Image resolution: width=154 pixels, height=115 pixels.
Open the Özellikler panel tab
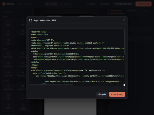[117, 10]
